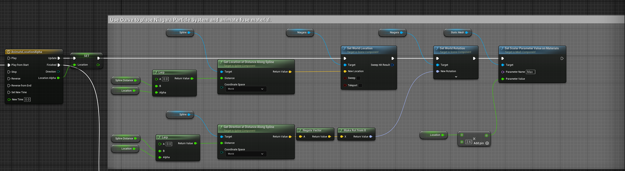Edit the Parameter Name field containing Max
Viewport: 625px width, 171px height.
(530, 72)
